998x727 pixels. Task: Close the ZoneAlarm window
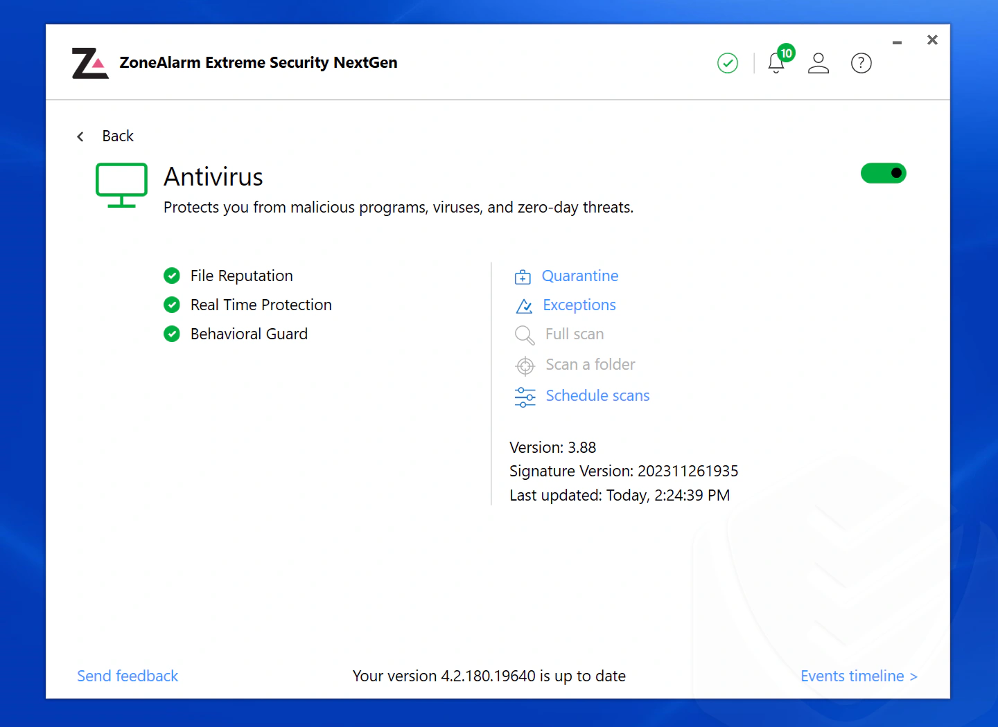[932, 40]
